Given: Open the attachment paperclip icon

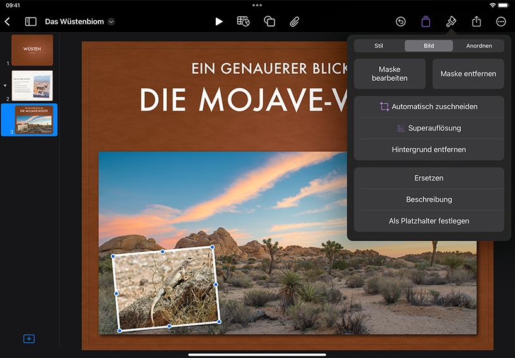Looking at the screenshot, I should [x=295, y=21].
